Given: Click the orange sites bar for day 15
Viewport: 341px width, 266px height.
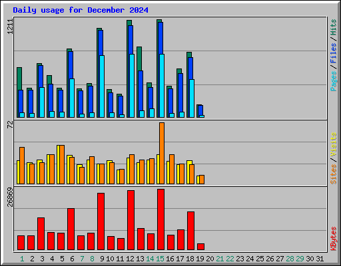Looking at the screenshot, I should (x=162, y=153).
